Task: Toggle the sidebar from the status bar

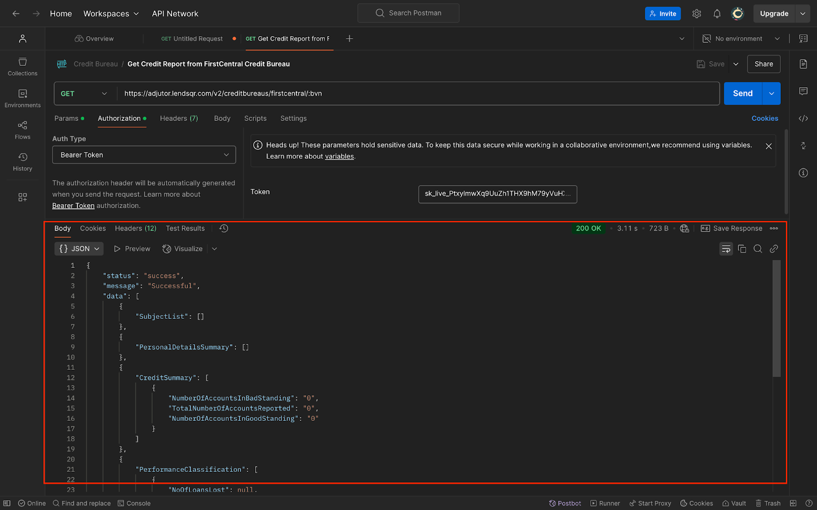Action: pyautogui.click(x=7, y=503)
